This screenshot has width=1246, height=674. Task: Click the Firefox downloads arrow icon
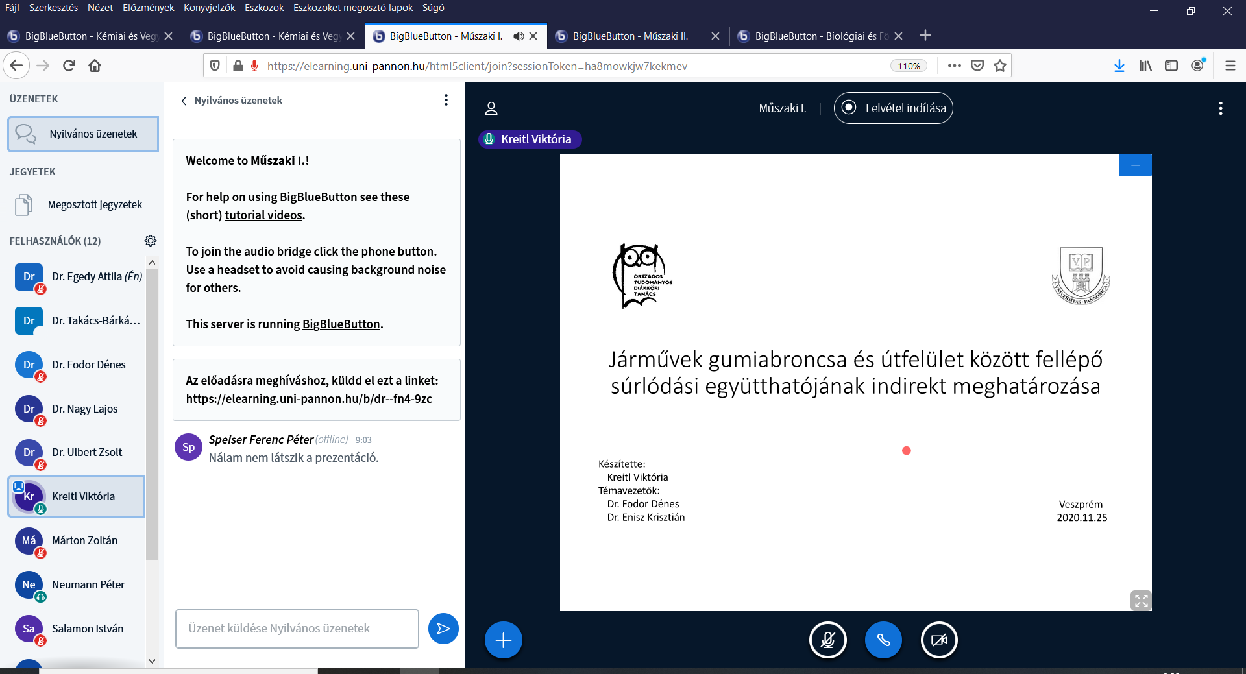pos(1119,66)
